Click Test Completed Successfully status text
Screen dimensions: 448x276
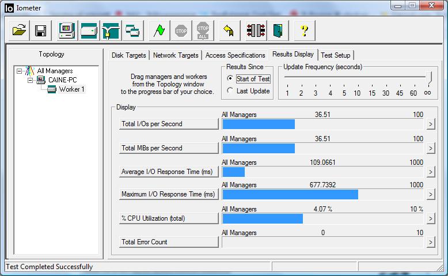point(49,267)
